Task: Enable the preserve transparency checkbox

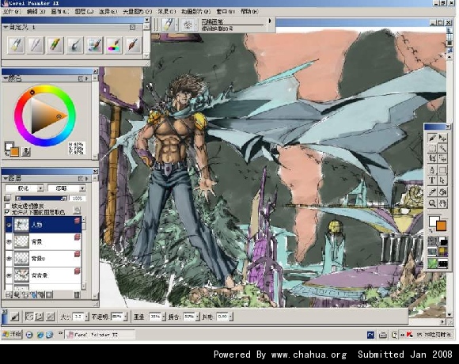Action: click(7, 206)
